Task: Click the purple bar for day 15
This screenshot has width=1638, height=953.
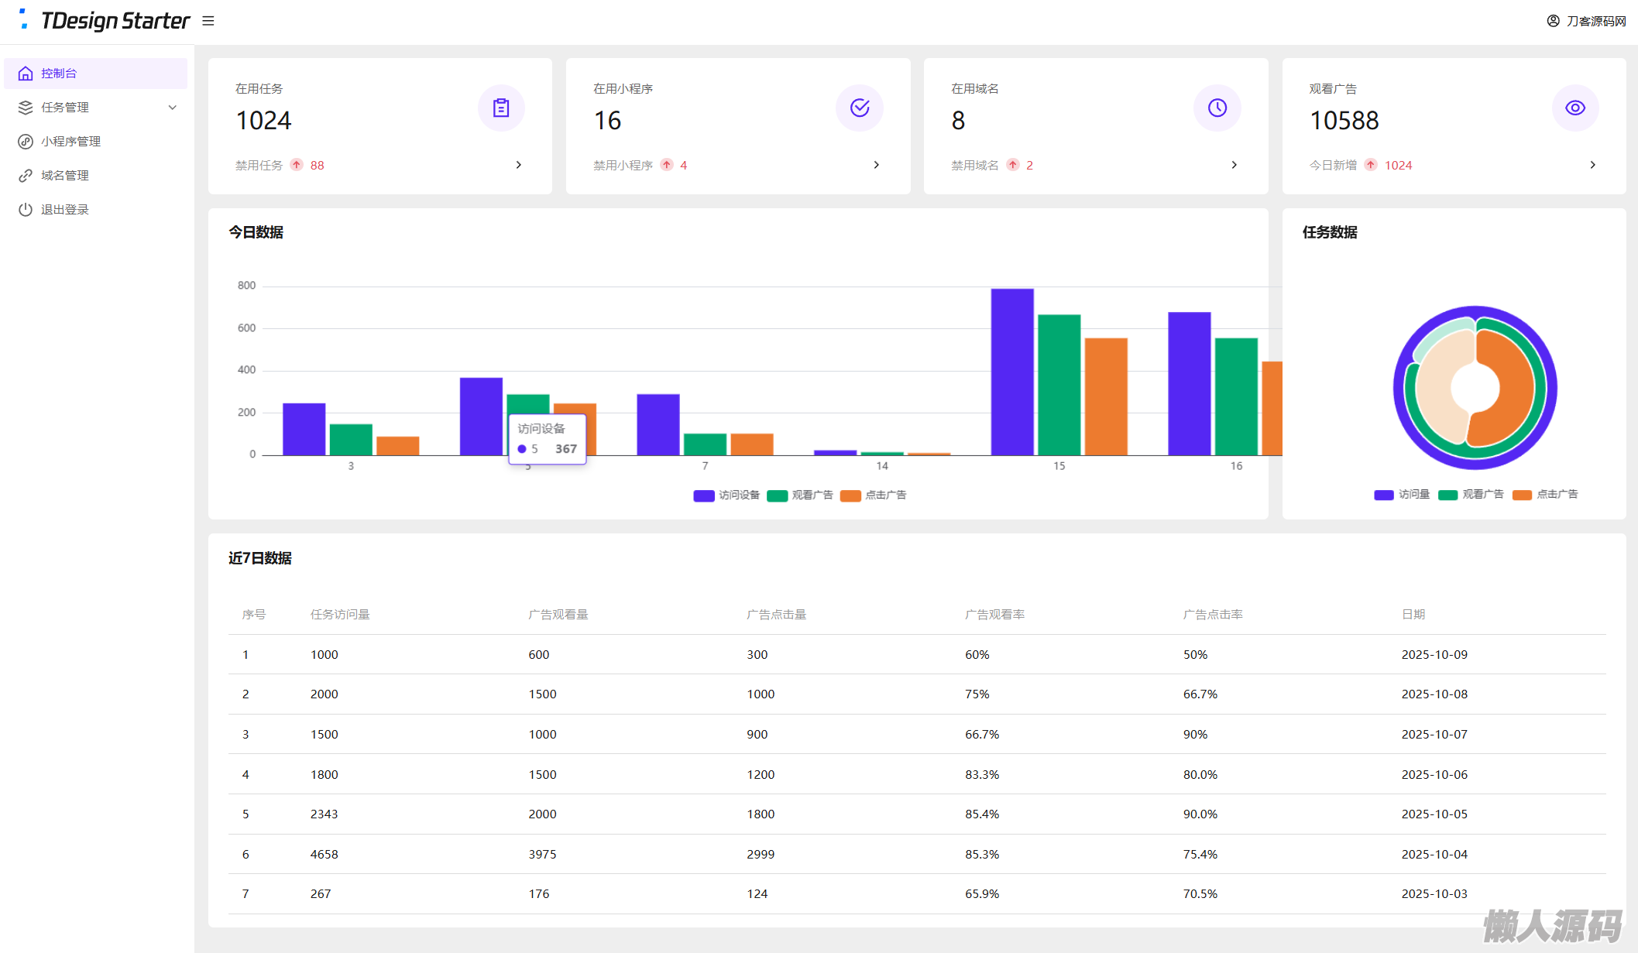Action: 1011,372
